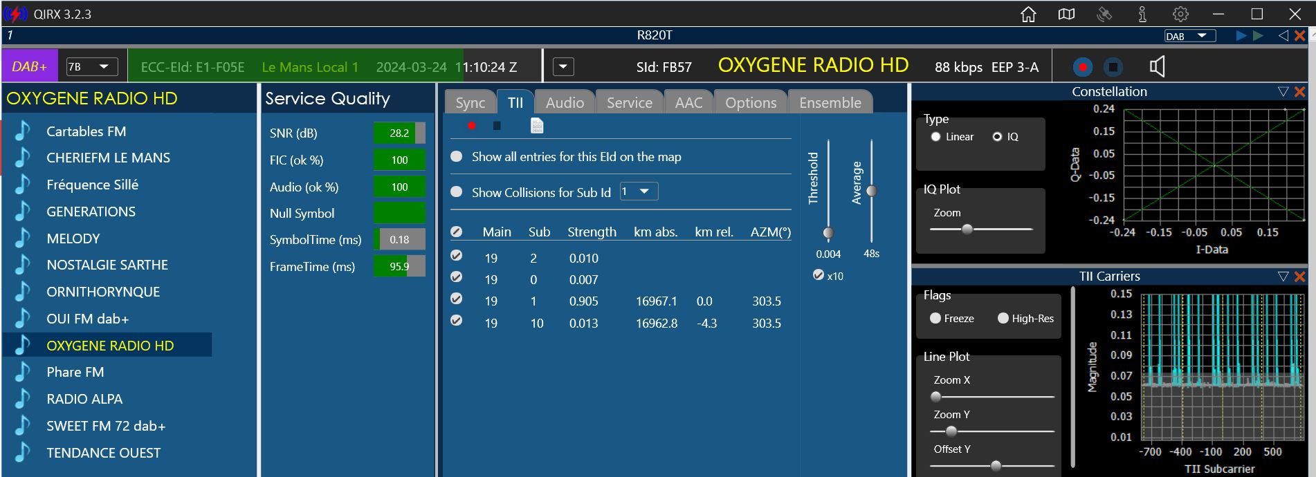Uncheck TII row with Sub 2
Viewport: 1316px width, 477px height.
tap(457, 256)
